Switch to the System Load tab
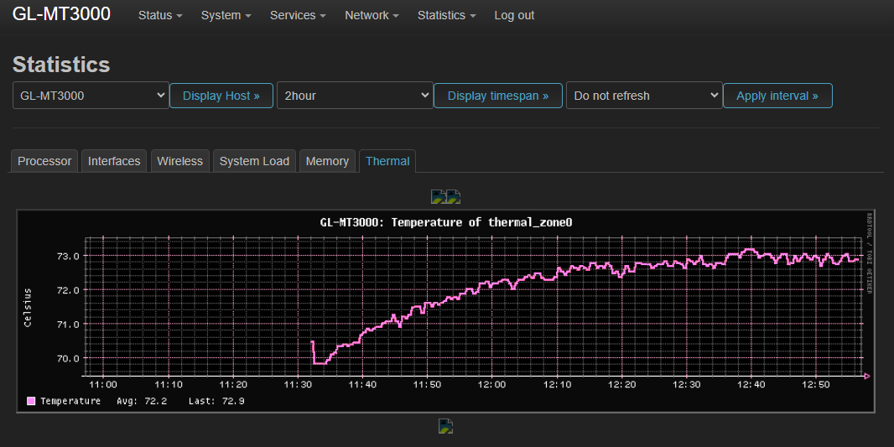 click(x=254, y=161)
